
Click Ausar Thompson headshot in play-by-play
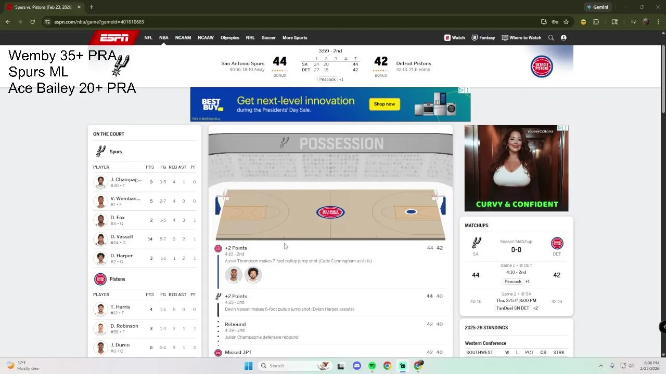(x=234, y=275)
